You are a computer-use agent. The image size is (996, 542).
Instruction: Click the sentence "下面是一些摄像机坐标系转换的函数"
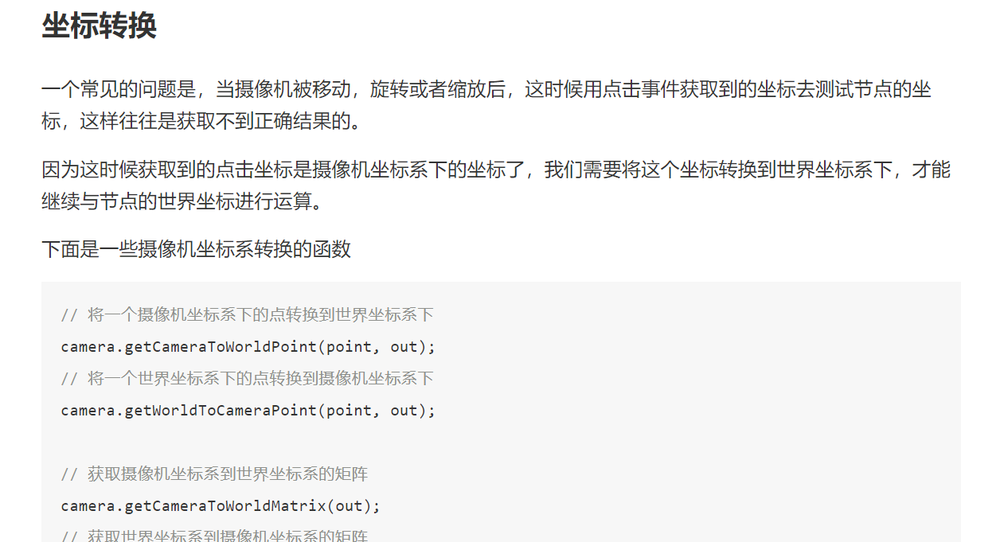[196, 249]
